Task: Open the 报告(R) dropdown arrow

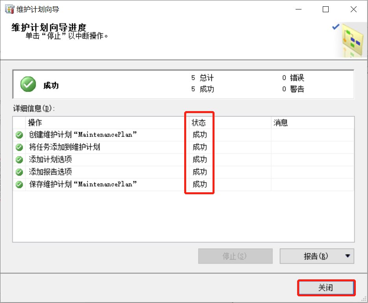Action: 348,256
